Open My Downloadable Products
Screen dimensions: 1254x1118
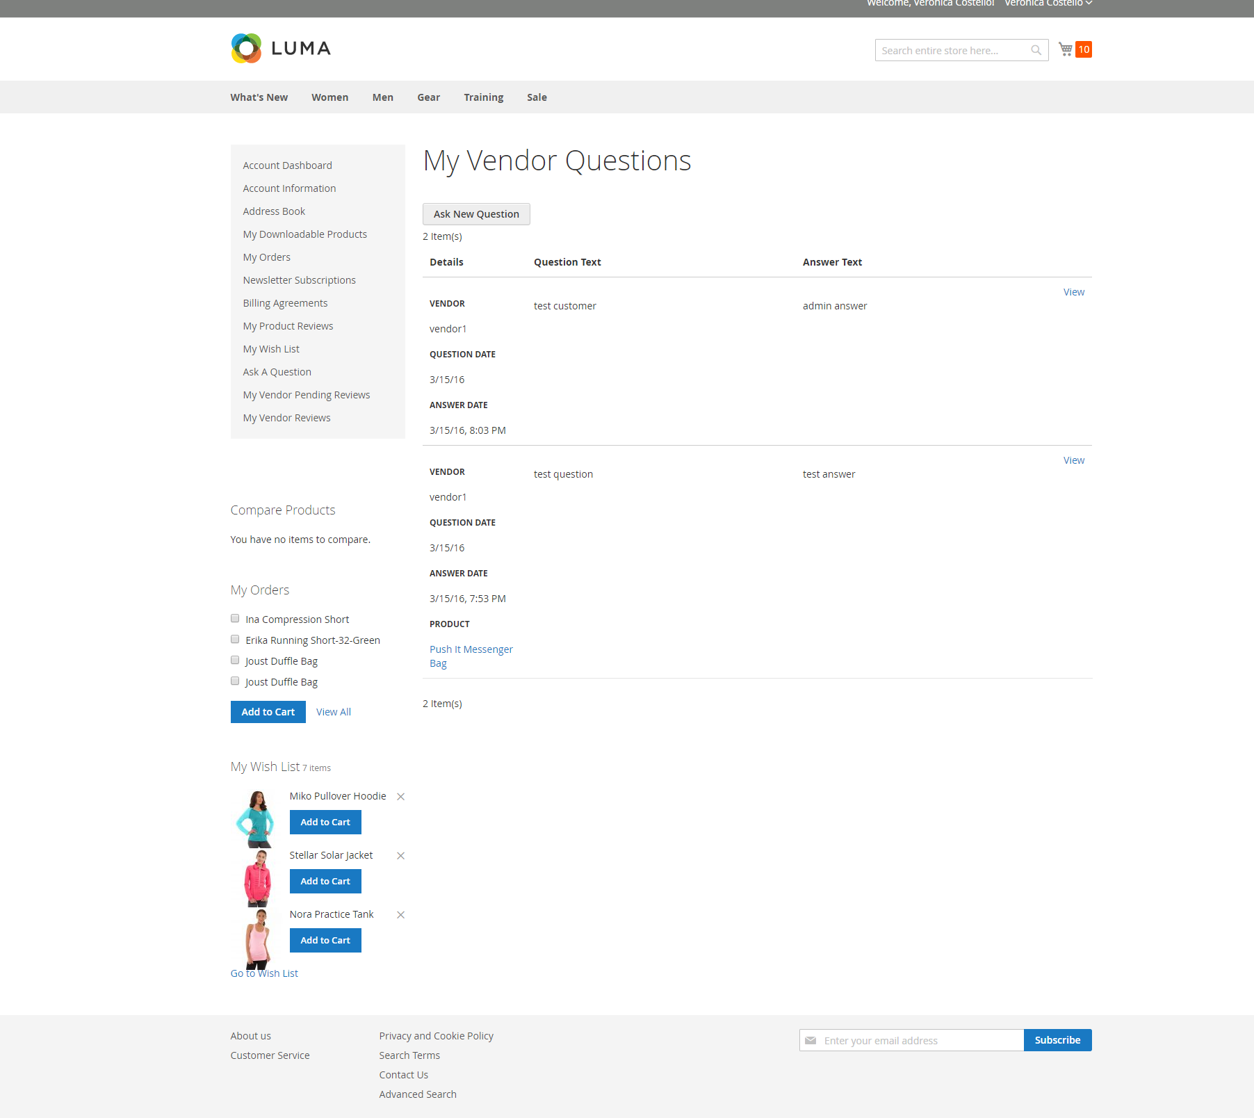[x=305, y=234]
